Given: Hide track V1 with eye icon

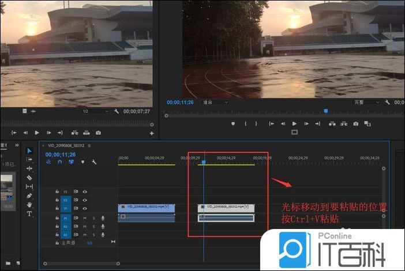Looking at the screenshot, I should (x=84, y=208).
